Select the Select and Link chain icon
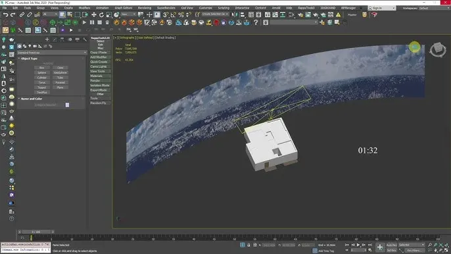 click(x=22, y=14)
